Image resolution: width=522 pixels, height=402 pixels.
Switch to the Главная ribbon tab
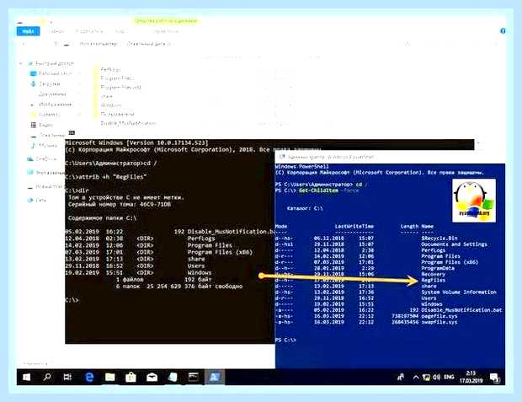[56, 31]
